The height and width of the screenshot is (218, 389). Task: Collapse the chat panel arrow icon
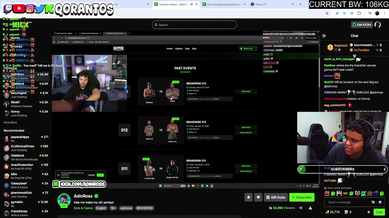(x=324, y=36)
